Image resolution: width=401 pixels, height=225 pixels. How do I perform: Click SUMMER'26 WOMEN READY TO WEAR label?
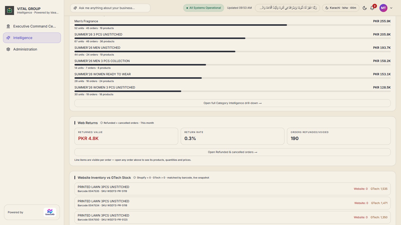pyautogui.click(x=103, y=74)
